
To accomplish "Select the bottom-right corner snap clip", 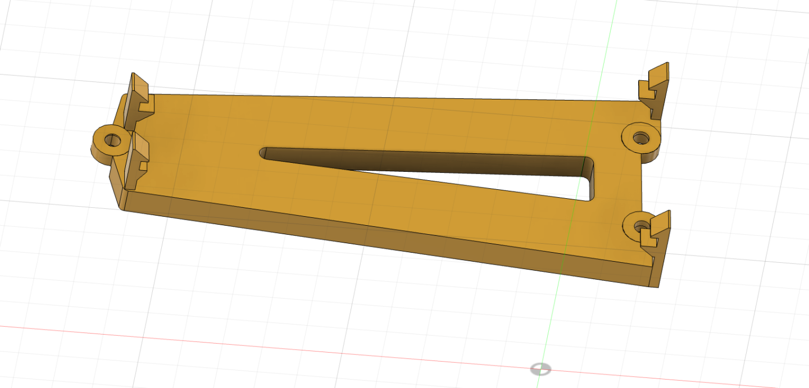I will 657,230.
